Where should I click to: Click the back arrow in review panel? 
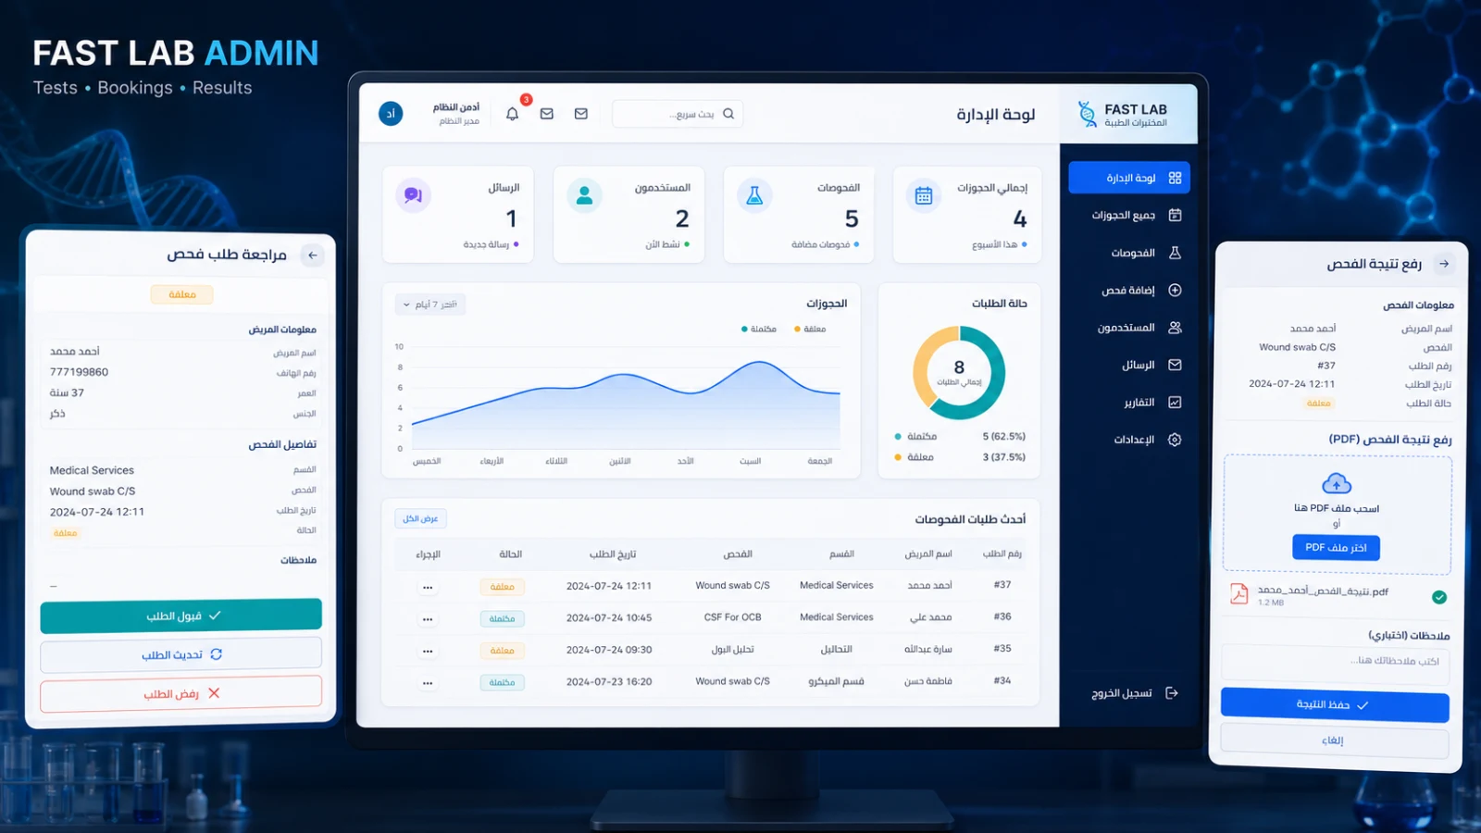click(313, 255)
